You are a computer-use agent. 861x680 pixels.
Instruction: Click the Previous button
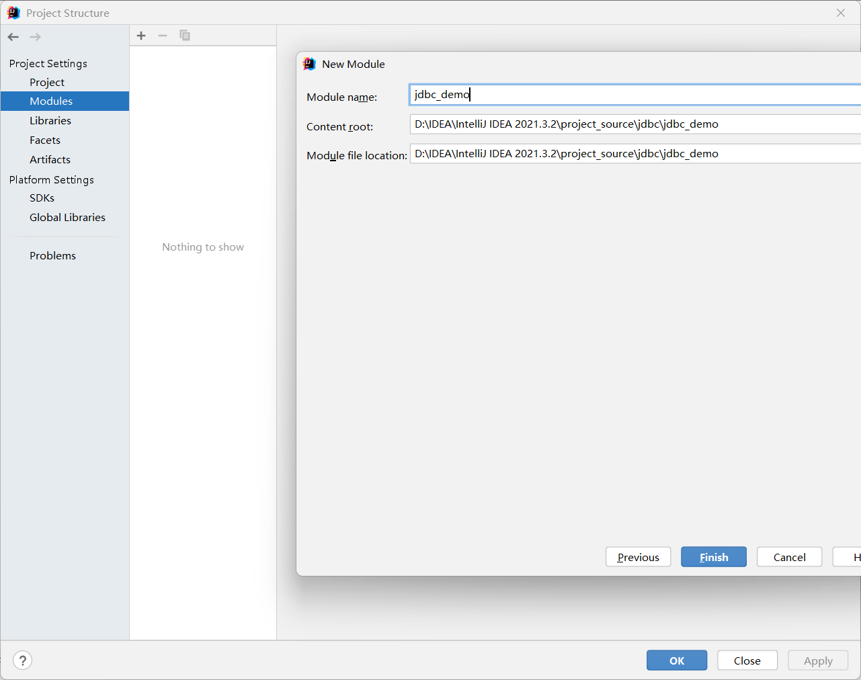[x=639, y=557]
